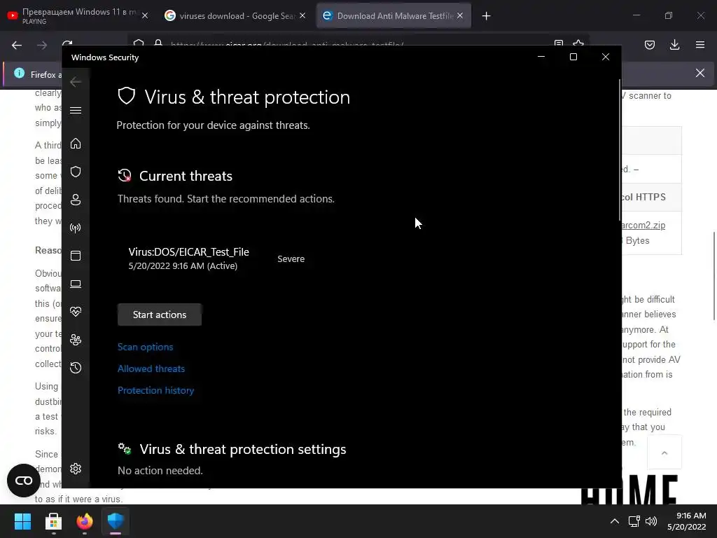Click the Start actions button
Image resolution: width=717 pixels, height=538 pixels.
pyautogui.click(x=160, y=315)
